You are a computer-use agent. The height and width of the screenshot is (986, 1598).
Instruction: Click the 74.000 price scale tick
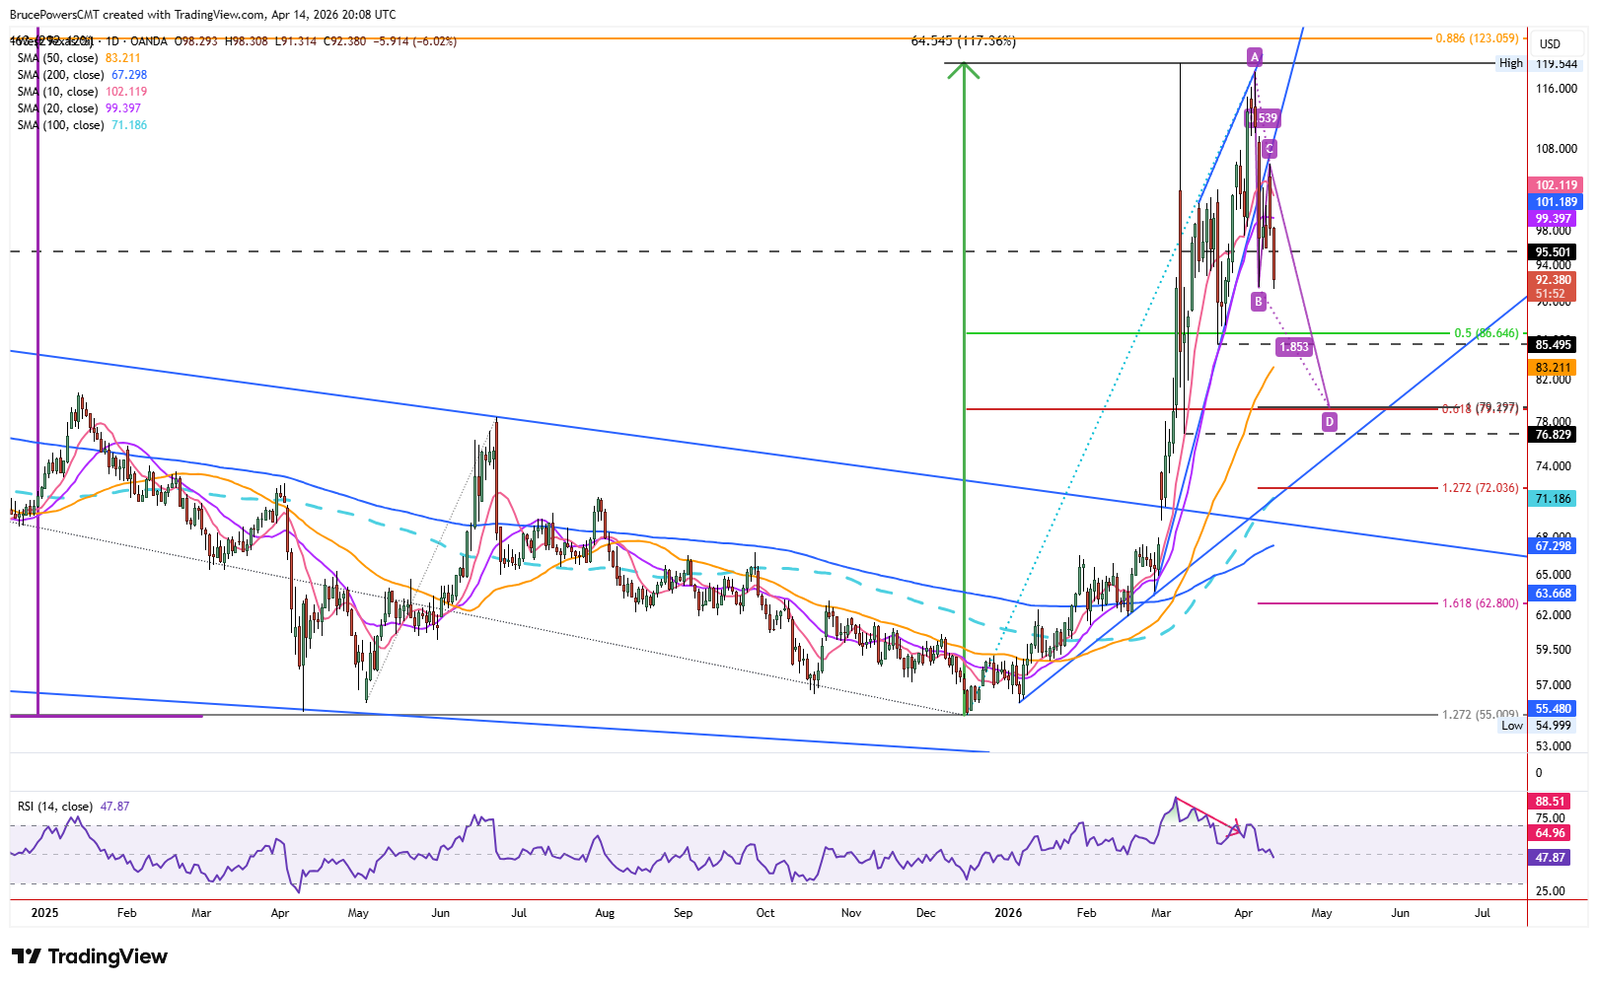tap(1554, 466)
